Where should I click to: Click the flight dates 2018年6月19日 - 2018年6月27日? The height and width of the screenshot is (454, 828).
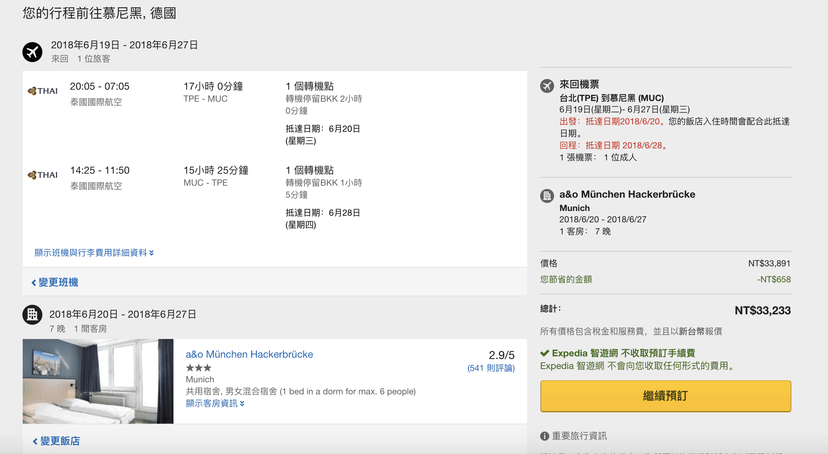coord(124,45)
